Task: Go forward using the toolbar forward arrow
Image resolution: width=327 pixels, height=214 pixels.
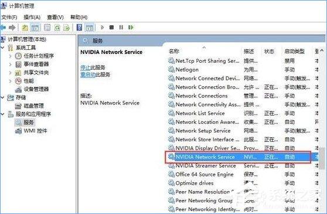Action: pyautogui.click(x=12, y=28)
